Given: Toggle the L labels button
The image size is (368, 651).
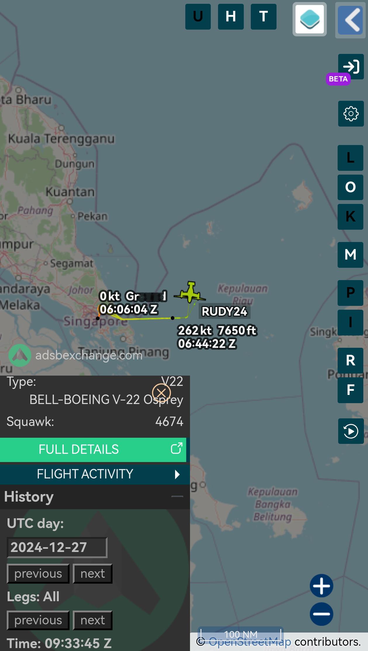Looking at the screenshot, I should 350,158.
